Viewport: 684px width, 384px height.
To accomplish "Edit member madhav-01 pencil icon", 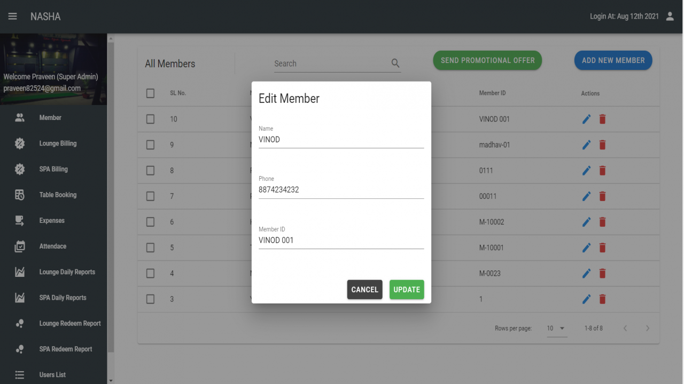I will click(586, 145).
